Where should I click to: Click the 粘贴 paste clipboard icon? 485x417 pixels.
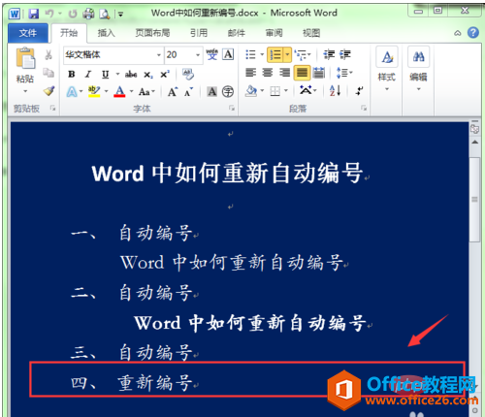25,58
